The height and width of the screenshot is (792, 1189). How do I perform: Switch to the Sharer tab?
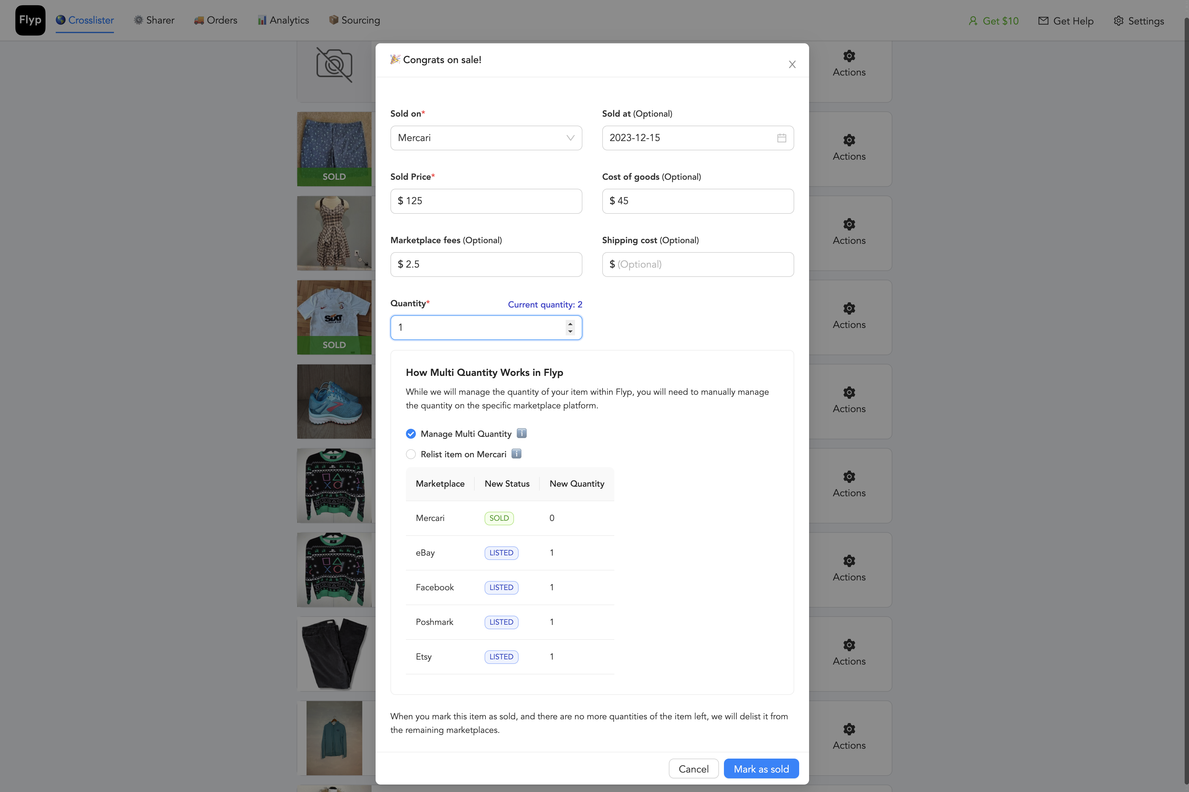154,20
